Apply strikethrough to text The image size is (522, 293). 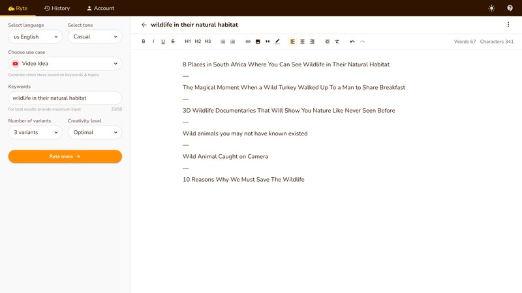click(x=173, y=42)
